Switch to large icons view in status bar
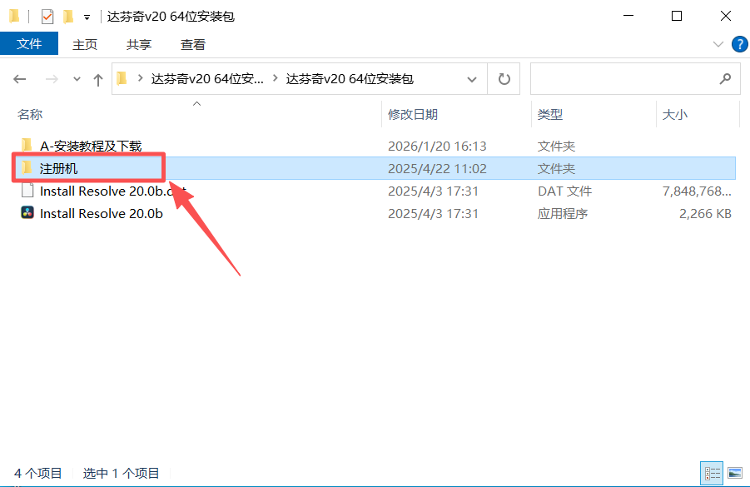The width and height of the screenshot is (750, 487). (735, 474)
